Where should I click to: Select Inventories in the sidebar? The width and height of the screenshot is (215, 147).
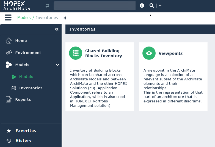point(31,88)
